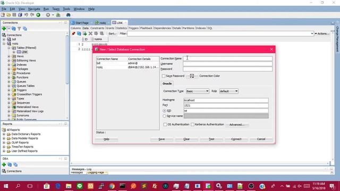Click the funnel Filter icon in Connections panel
This screenshot has height=191, width=340.
[19, 29]
